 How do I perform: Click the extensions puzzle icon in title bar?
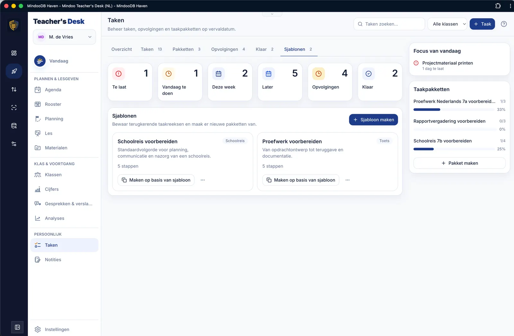pos(498,6)
